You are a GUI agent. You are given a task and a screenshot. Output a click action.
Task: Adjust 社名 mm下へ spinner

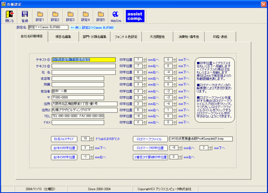[x=175, y=72]
